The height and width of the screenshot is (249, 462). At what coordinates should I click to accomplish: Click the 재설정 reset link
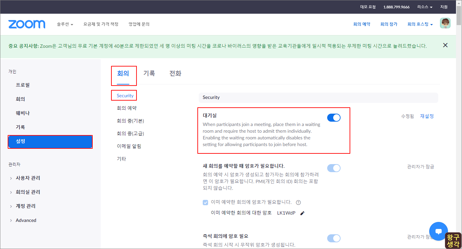pos(427,116)
